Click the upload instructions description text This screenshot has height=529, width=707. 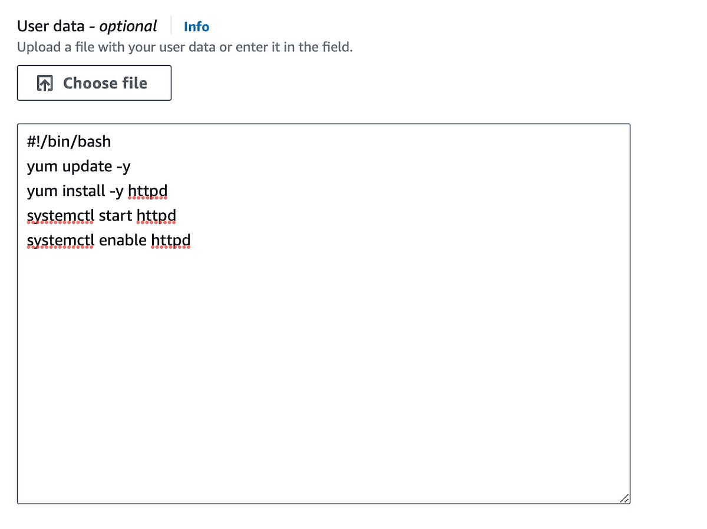186,47
